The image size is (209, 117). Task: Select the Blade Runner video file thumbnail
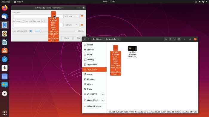pos(132,49)
